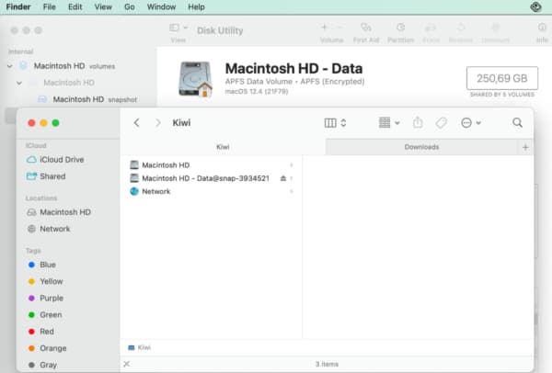Image resolution: width=552 pixels, height=373 pixels.
Task: Click Erase in Disk Utility toolbar
Action: point(431,33)
